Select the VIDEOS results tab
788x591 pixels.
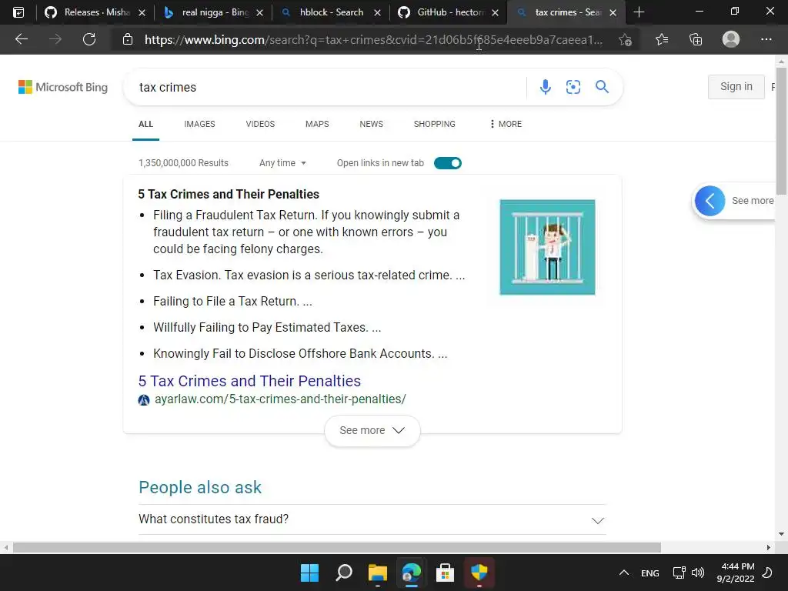point(260,124)
